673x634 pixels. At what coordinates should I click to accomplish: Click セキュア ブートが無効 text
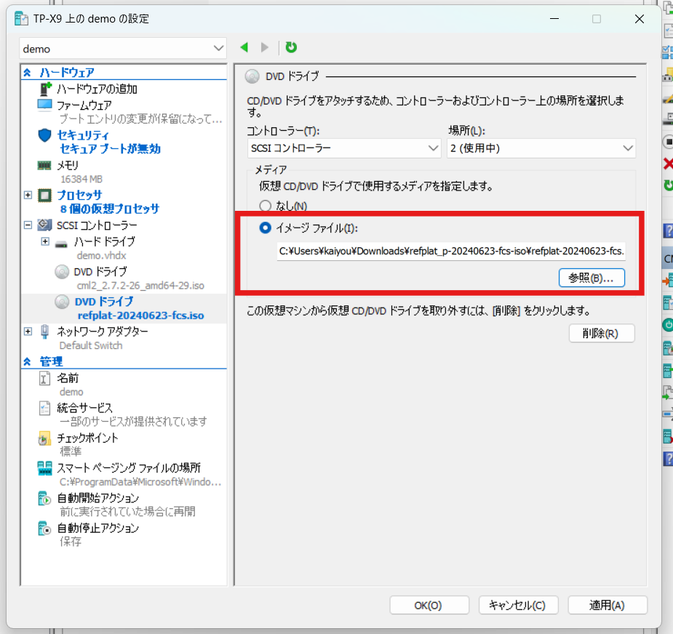111,149
